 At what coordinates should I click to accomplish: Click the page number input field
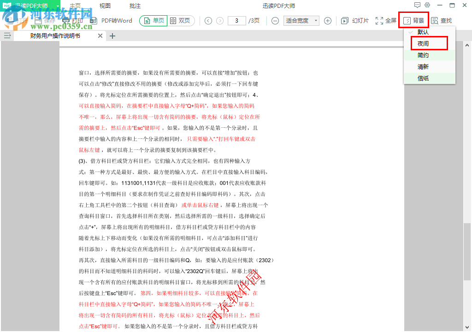tap(236, 20)
